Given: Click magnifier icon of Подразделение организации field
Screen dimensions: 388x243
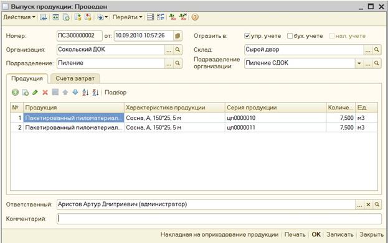Looking at the screenshot, I should (x=376, y=63).
